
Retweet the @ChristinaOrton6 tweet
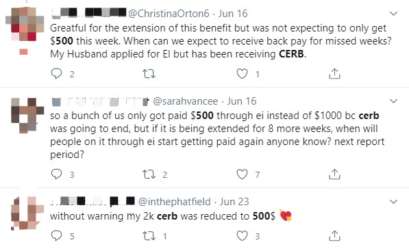pos(149,74)
